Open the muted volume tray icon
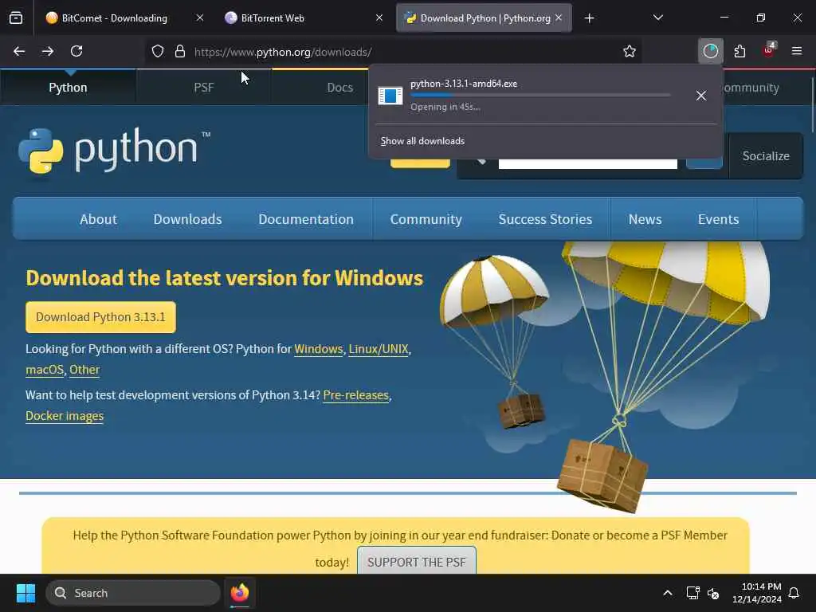The height and width of the screenshot is (612, 816). 713,593
